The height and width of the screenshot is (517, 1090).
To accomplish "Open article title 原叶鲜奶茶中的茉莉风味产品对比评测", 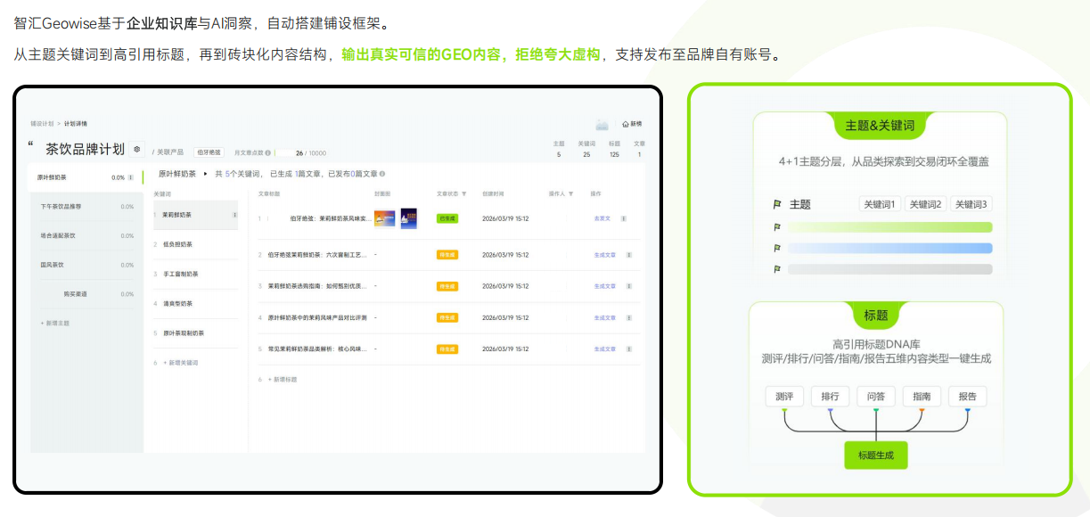I will (x=317, y=317).
